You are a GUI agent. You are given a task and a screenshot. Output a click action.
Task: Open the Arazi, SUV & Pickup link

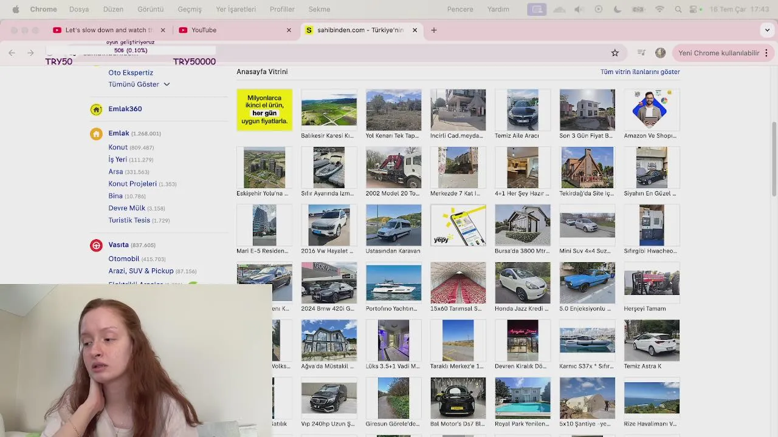(x=141, y=271)
